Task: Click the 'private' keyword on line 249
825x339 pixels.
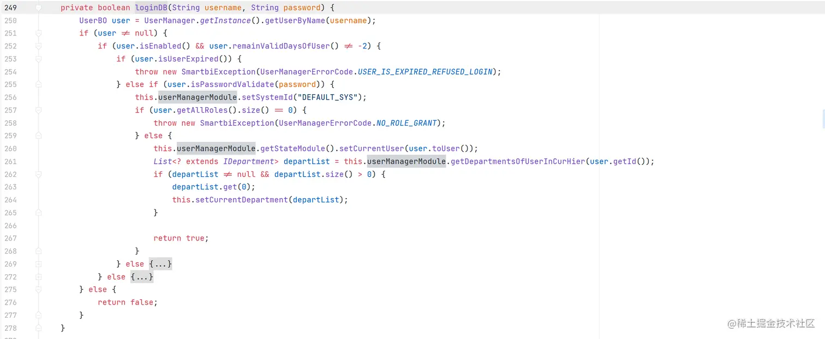Action: (77, 8)
